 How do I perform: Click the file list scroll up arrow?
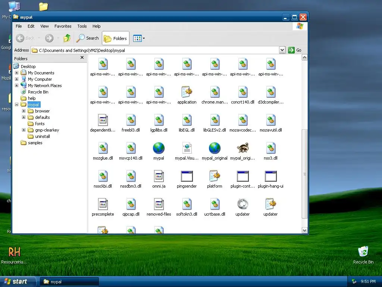(x=304, y=58)
